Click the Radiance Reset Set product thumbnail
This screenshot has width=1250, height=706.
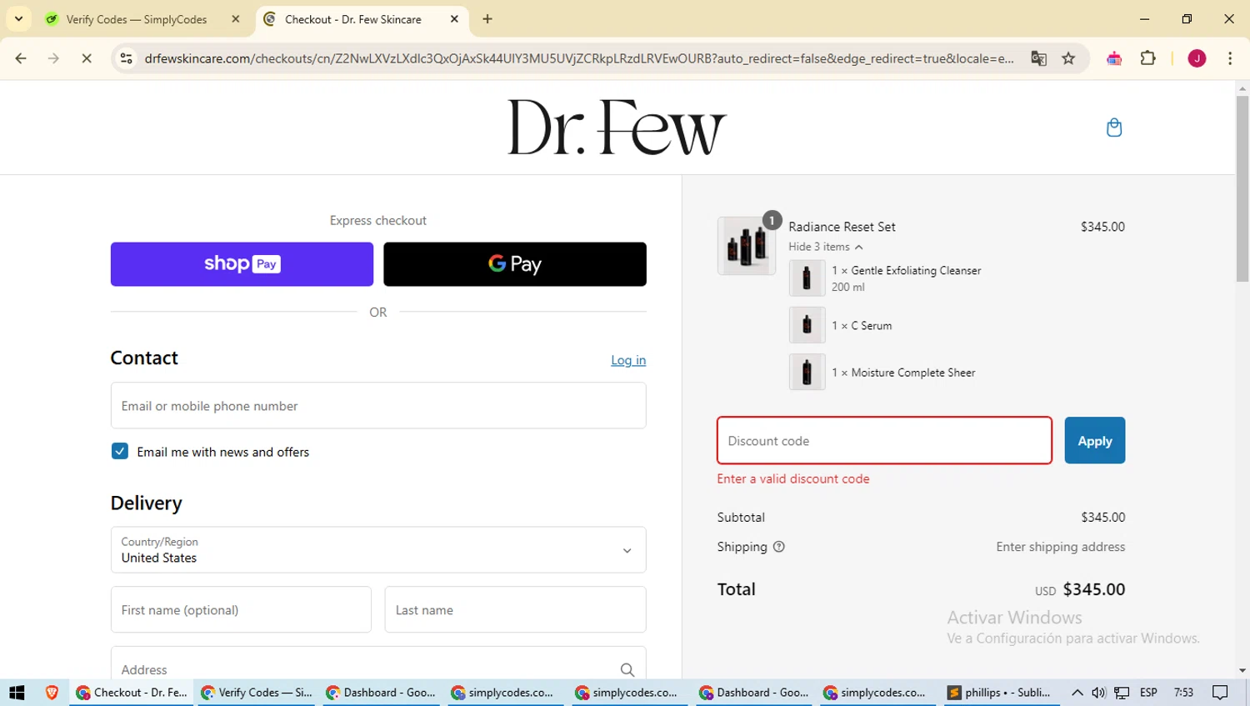747,246
